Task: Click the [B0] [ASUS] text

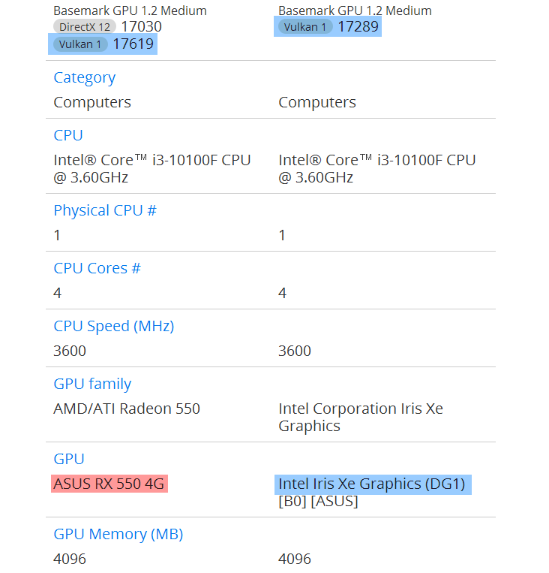Action: click(318, 501)
